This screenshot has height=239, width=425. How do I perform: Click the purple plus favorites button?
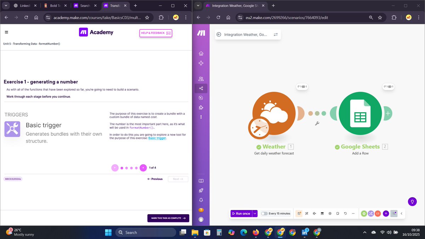tap(386, 214)
